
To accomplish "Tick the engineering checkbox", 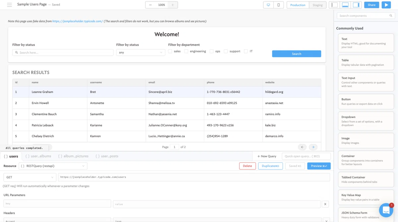I will (186, 51).
